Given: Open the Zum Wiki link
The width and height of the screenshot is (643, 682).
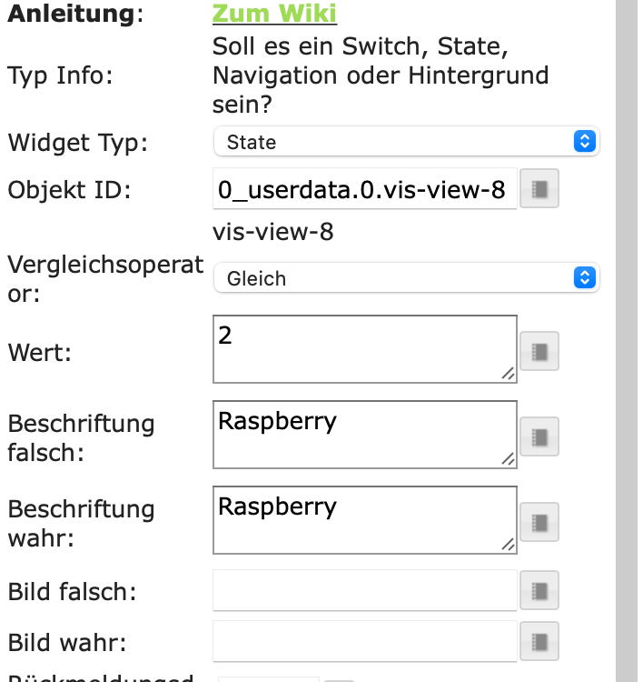Looking at the screenshot, I should click(x=274, y=13).
